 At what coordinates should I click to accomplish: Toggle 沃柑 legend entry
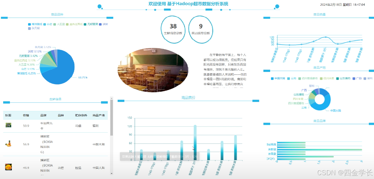(103, 24)
